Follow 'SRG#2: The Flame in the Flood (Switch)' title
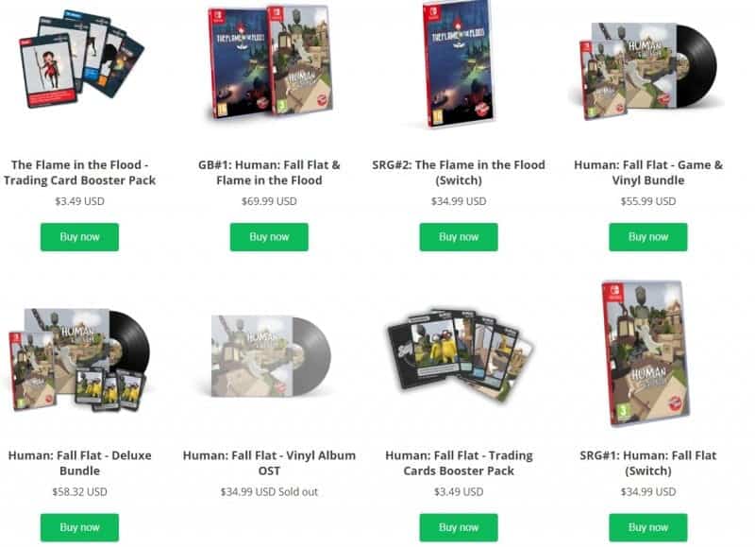The image size is (755, 547). click(459, 173)
